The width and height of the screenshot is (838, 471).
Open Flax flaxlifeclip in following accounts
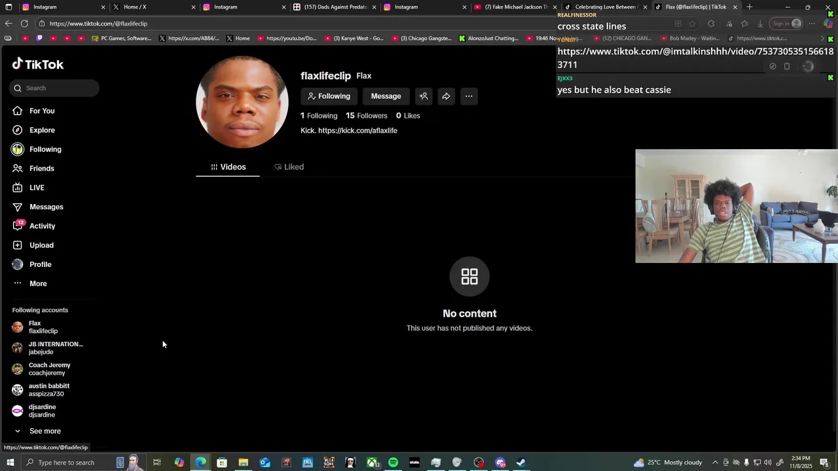tap(43, 327)
